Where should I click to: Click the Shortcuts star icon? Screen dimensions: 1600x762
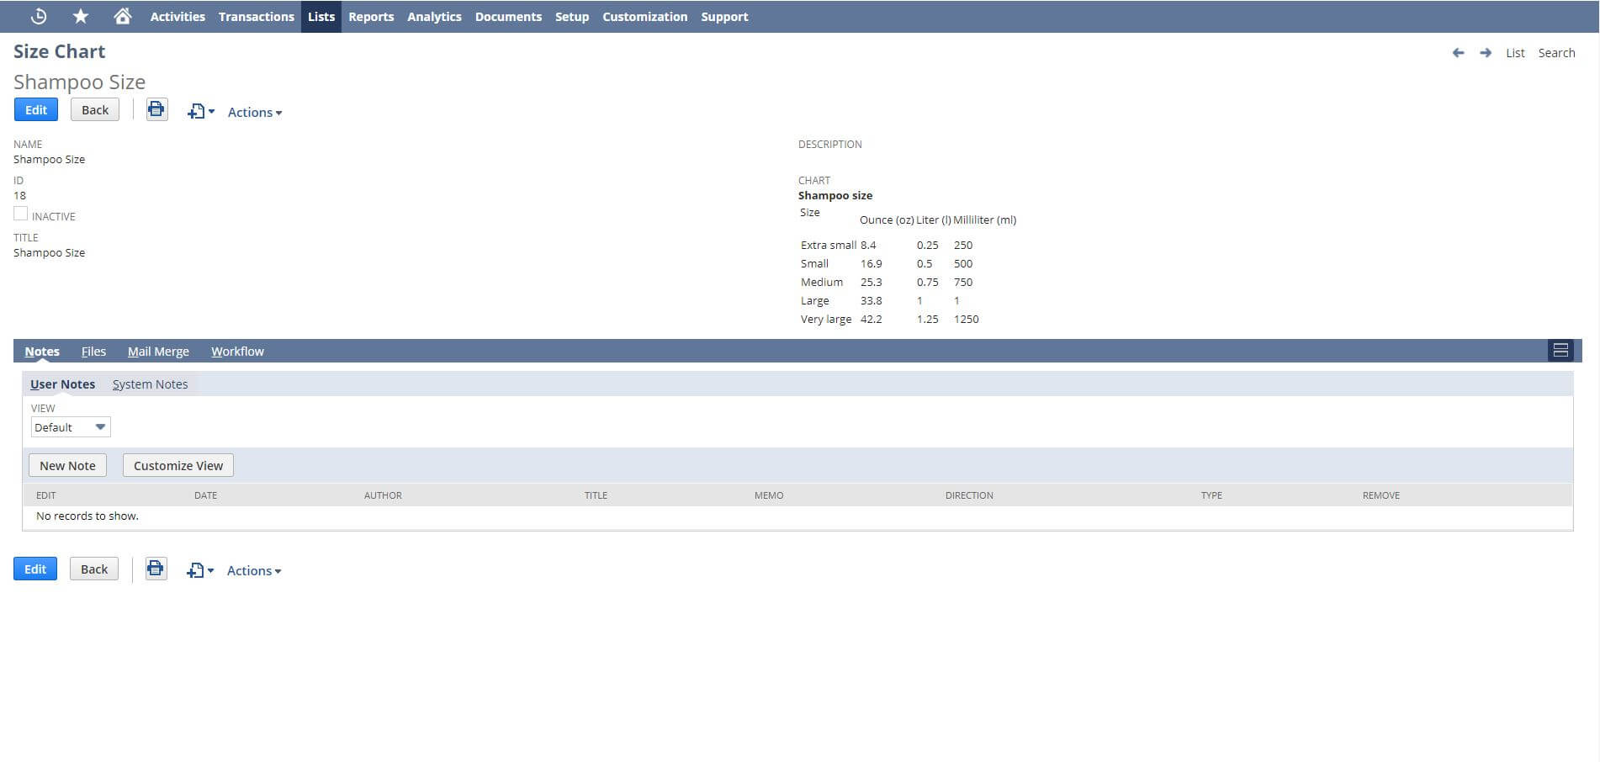pyautogui.click(x=81, y=16)
